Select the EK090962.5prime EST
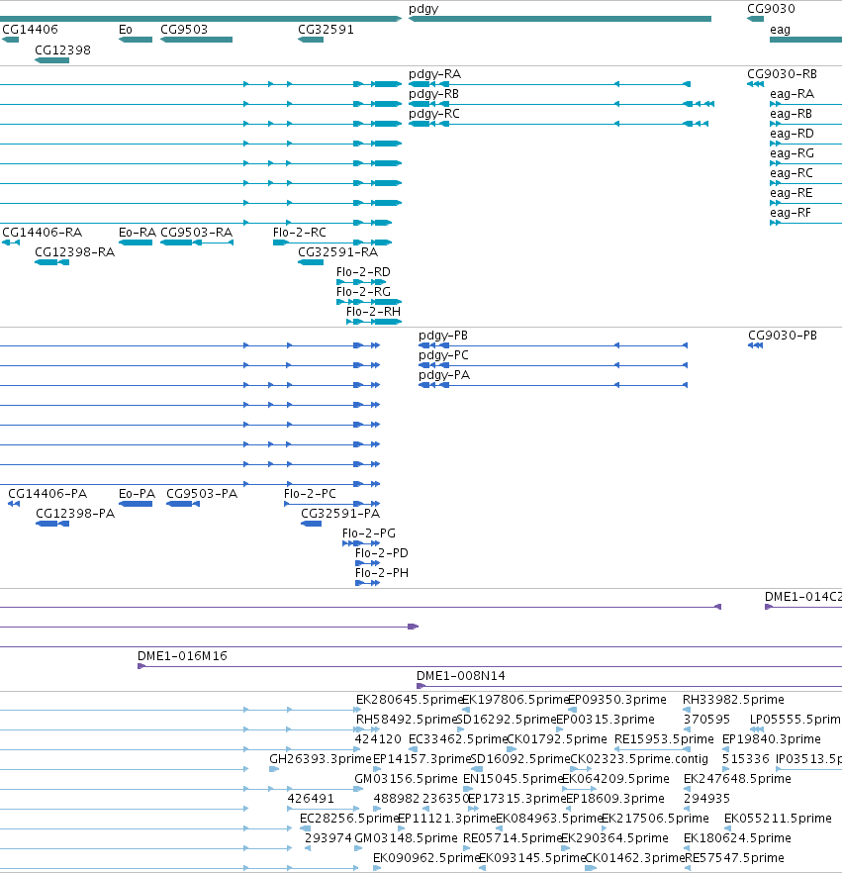Viewport: 842px width, 873px height. click(x=377, y=868)
